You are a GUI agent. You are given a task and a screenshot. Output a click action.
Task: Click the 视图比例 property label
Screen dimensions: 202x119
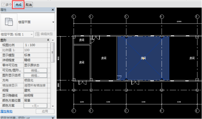9,45
